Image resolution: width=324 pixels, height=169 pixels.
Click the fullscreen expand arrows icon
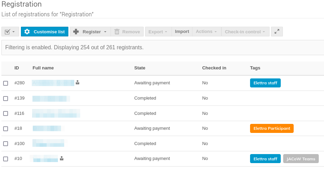tap(277, 32)
